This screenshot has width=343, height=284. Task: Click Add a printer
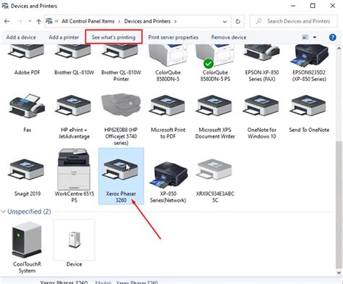pos(64,37)
